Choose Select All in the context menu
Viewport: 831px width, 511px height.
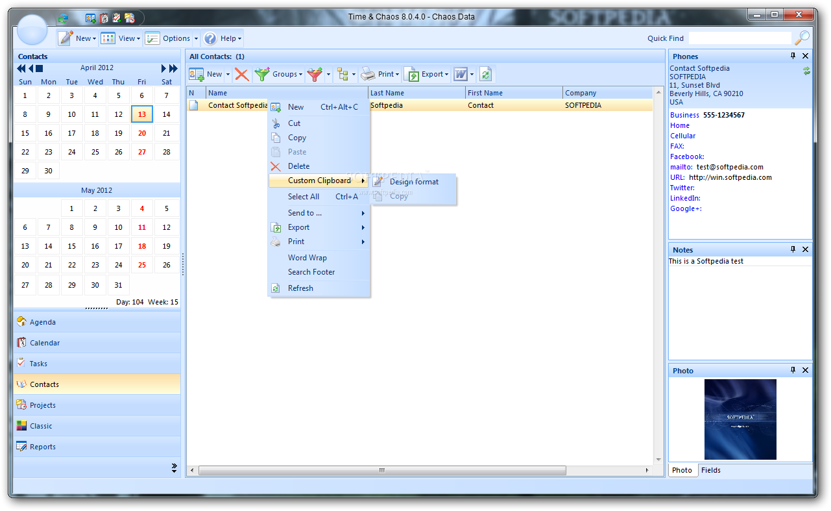tap(319, 197)
